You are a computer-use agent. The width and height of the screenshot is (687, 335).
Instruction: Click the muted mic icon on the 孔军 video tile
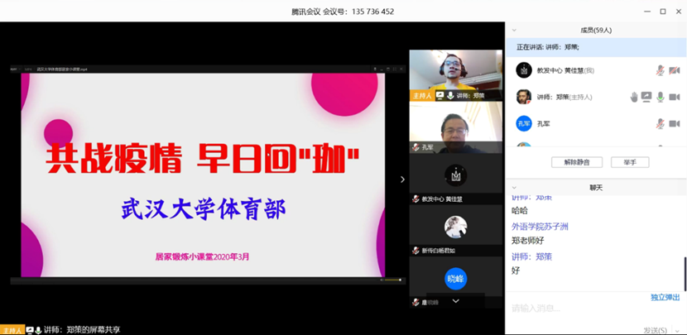pos(416,147)
